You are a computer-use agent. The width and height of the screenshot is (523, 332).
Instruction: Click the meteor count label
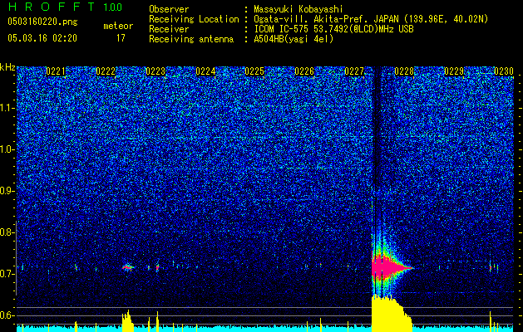pyautogui.click(x=118, y=26)
